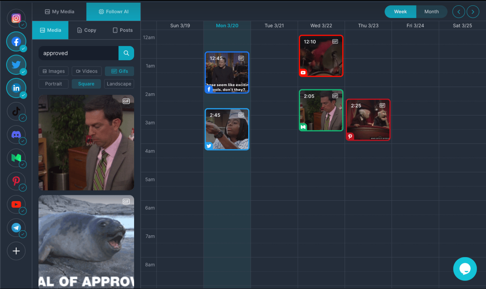Toggle the TikTok checkmark badge
Viewport: 486px width, 289px height.
(23, 118)
